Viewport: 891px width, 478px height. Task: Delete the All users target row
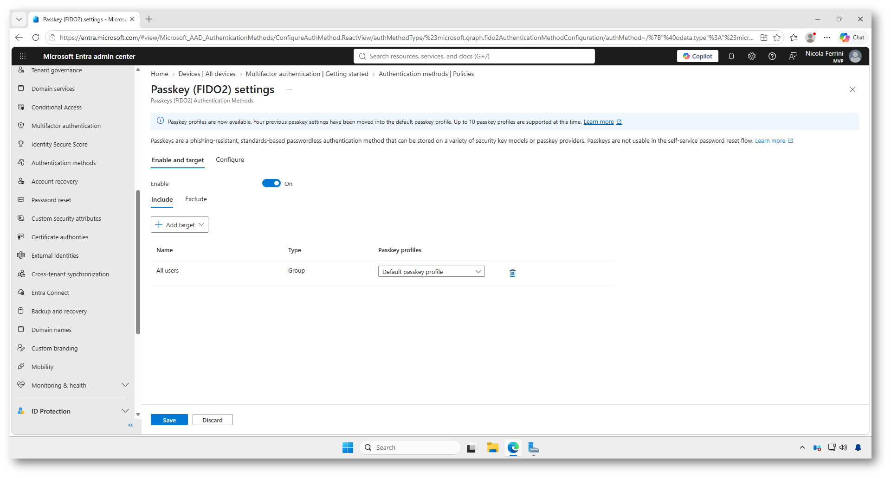coord(512,273)
